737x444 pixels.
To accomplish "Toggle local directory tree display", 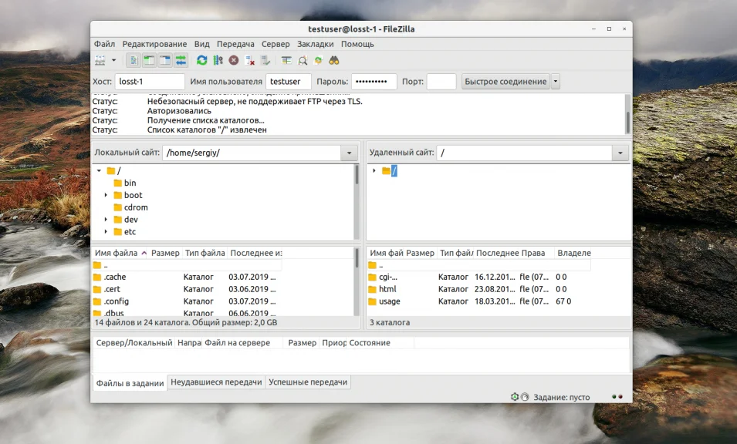I will point(149,60).
